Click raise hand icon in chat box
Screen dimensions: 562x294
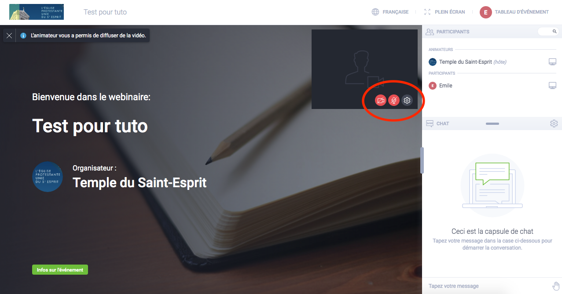556,286
